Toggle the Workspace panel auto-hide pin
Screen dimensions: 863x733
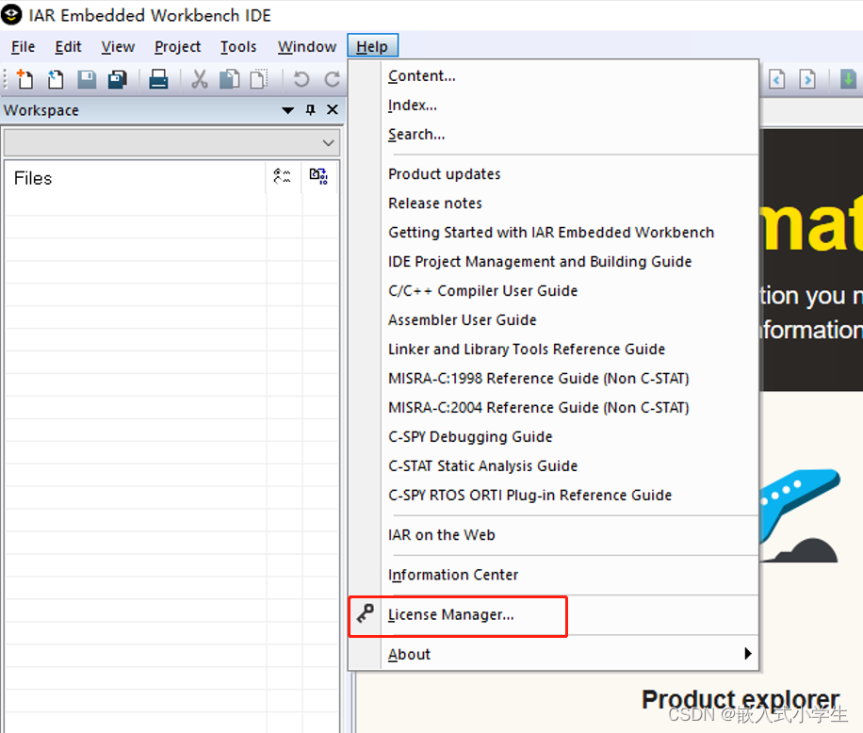(309, 110)
